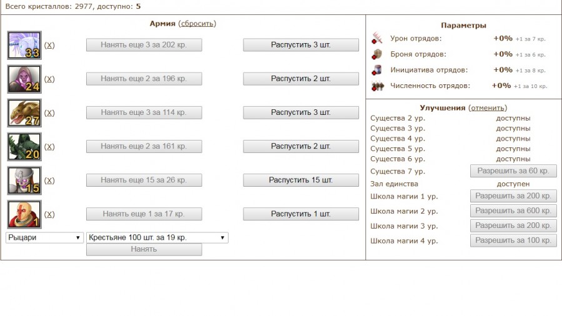Allow Школа магии 2 ур. for 600 кр.

[513, 210]
